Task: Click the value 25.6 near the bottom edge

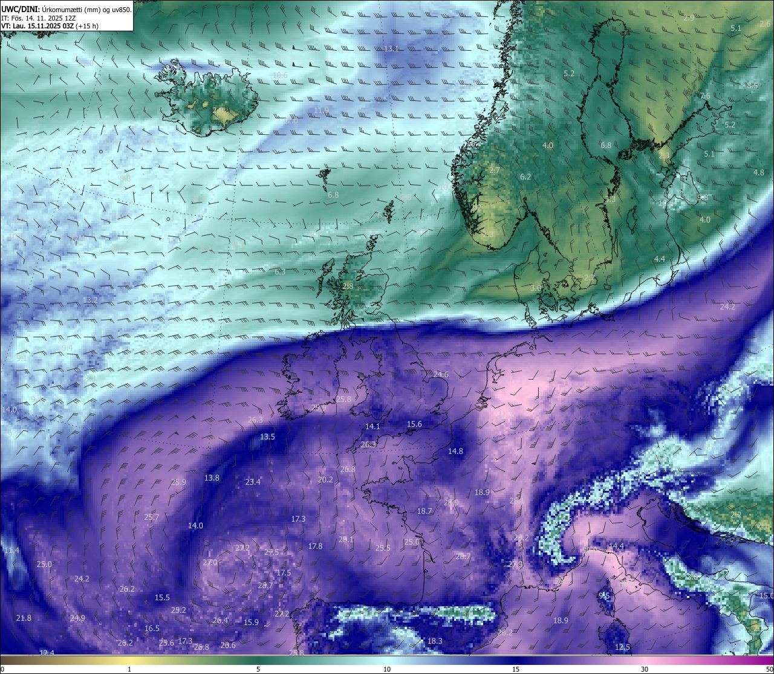Action: [166, 643]
